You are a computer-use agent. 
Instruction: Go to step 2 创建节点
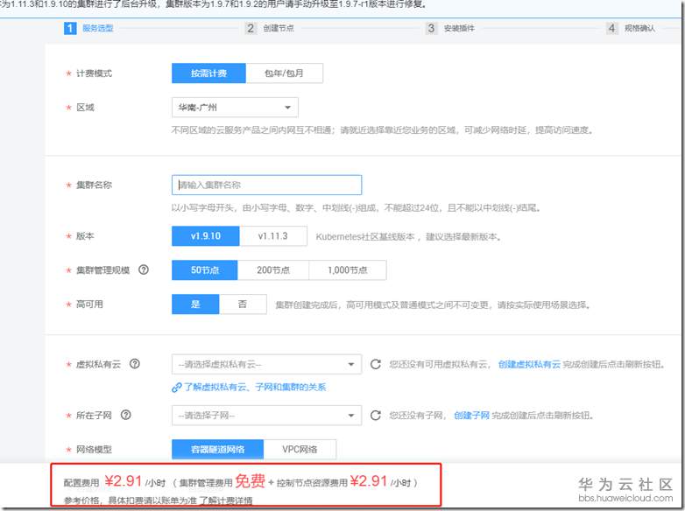point(270,28)
